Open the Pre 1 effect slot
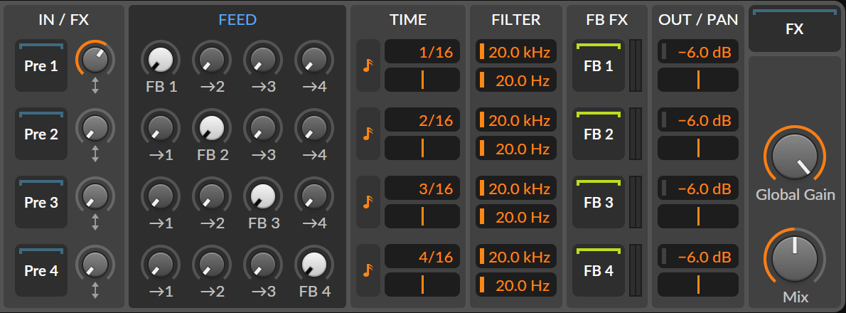This screenshot has height=313, width=846. pos(41,65)
